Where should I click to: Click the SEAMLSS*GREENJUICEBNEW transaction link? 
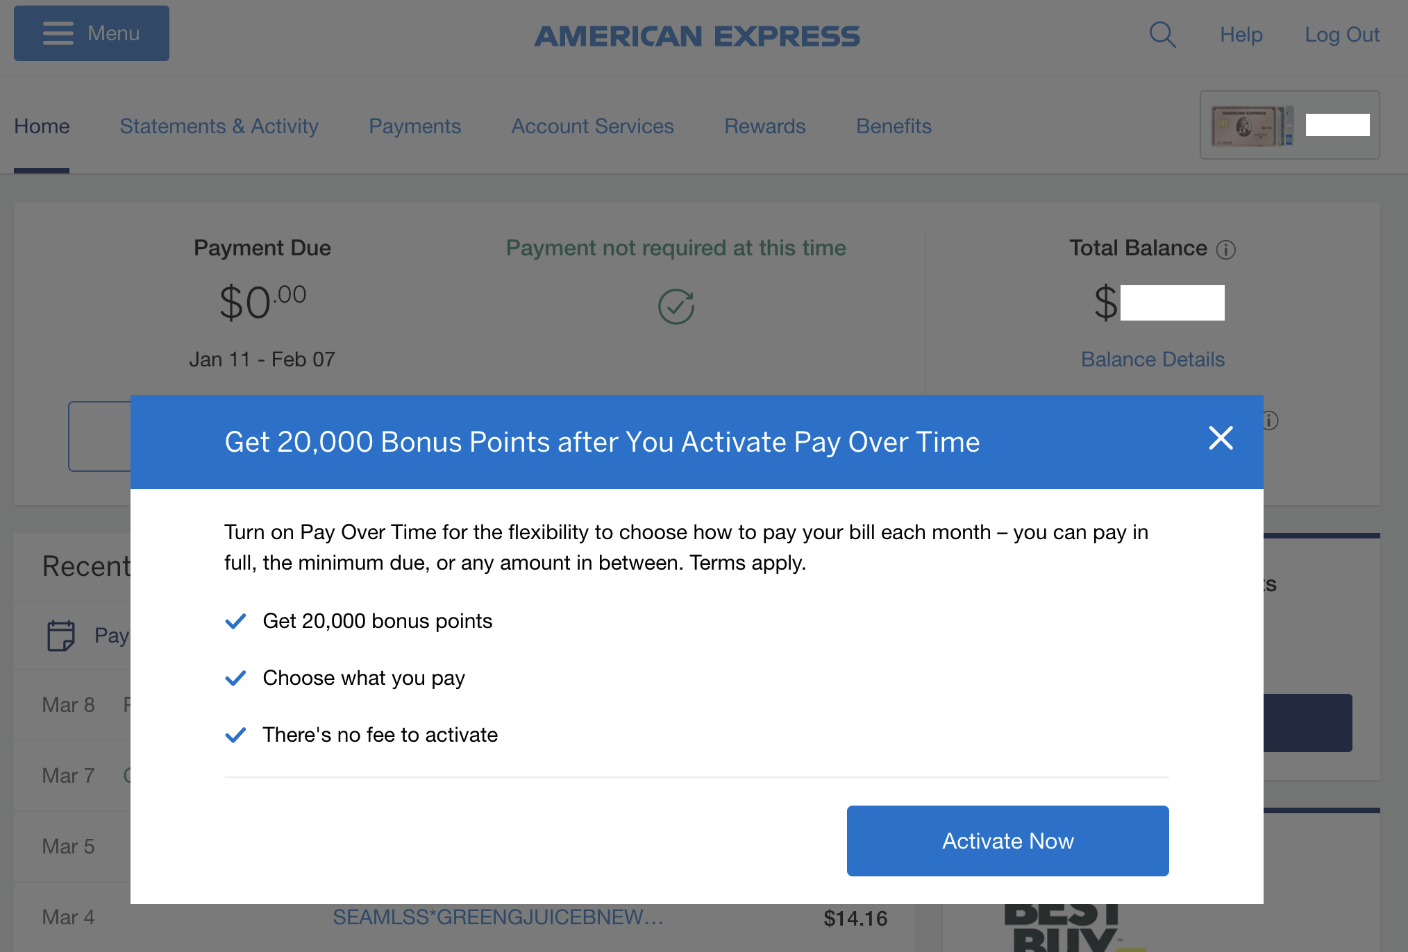498,917
